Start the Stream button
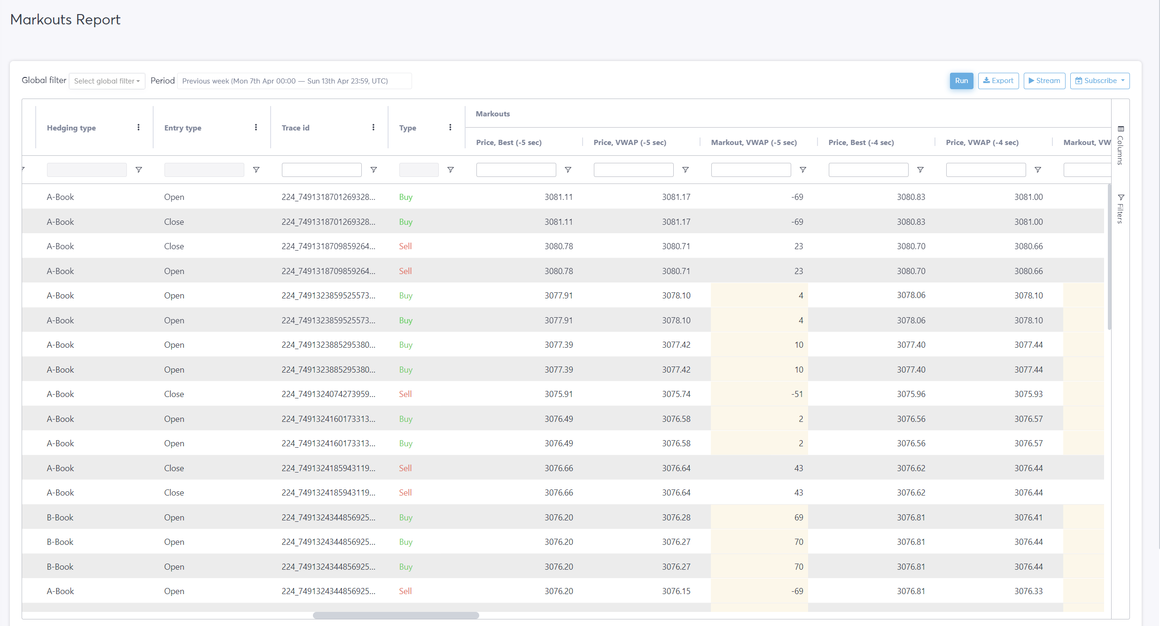This screenshot has height=626, width=1160. (1044, 81)
